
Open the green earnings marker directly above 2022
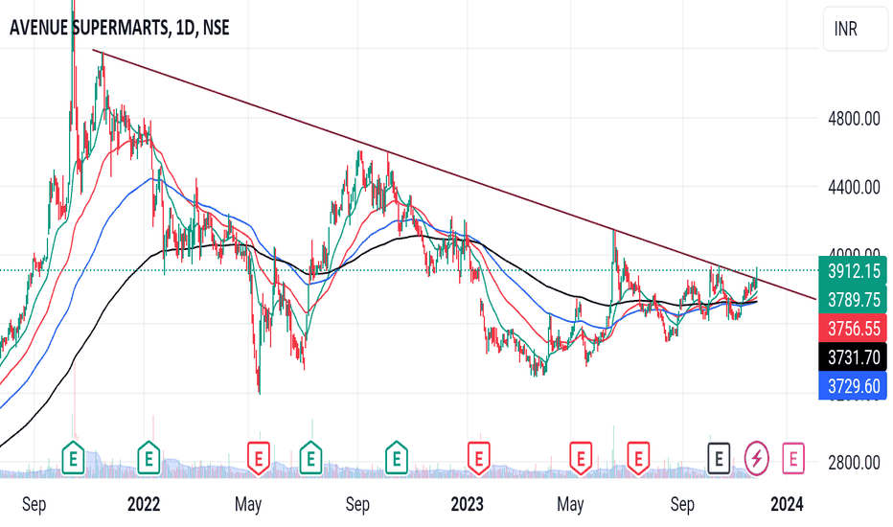coord(149,457)
